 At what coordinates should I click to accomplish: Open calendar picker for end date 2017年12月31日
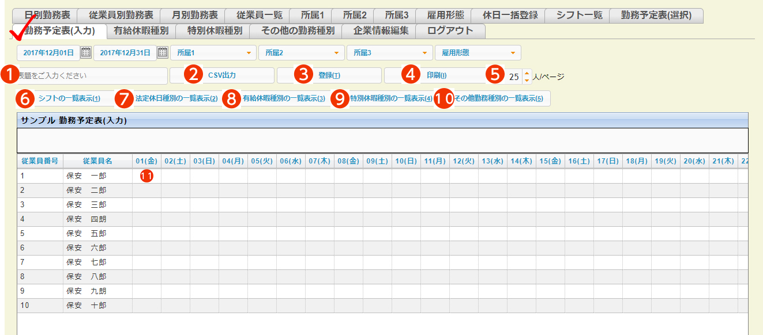pos(163,53)
